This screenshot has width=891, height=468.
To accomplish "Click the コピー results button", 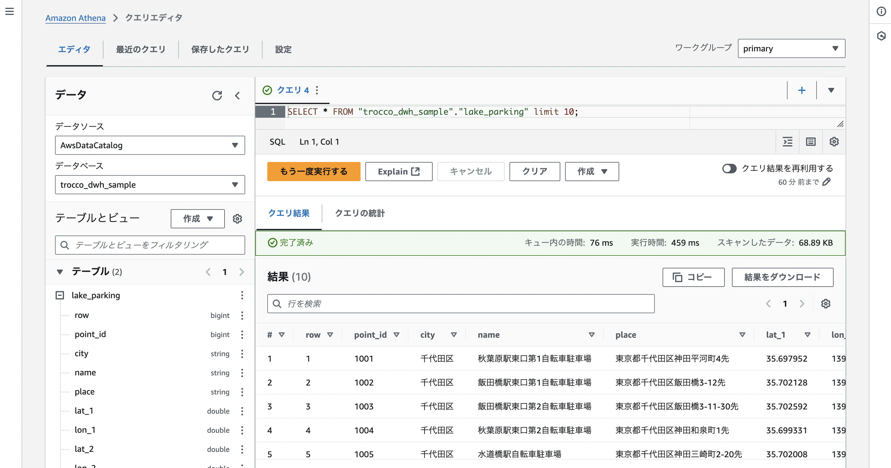I will pos(693,277).
